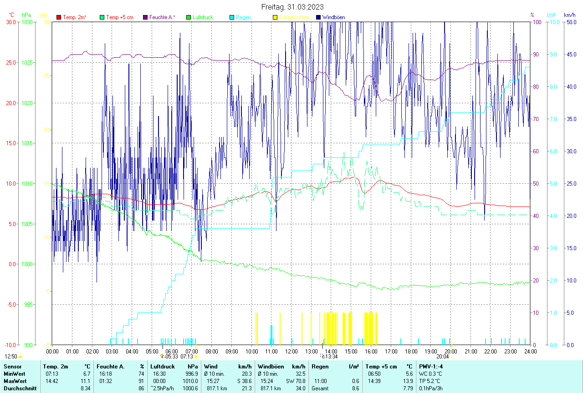Click the °C unit above left axis
The width and height of the screenshot is (583, 393).
(11, 15)
